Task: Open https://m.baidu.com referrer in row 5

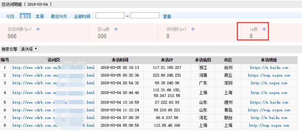Action: coord(269,102)
